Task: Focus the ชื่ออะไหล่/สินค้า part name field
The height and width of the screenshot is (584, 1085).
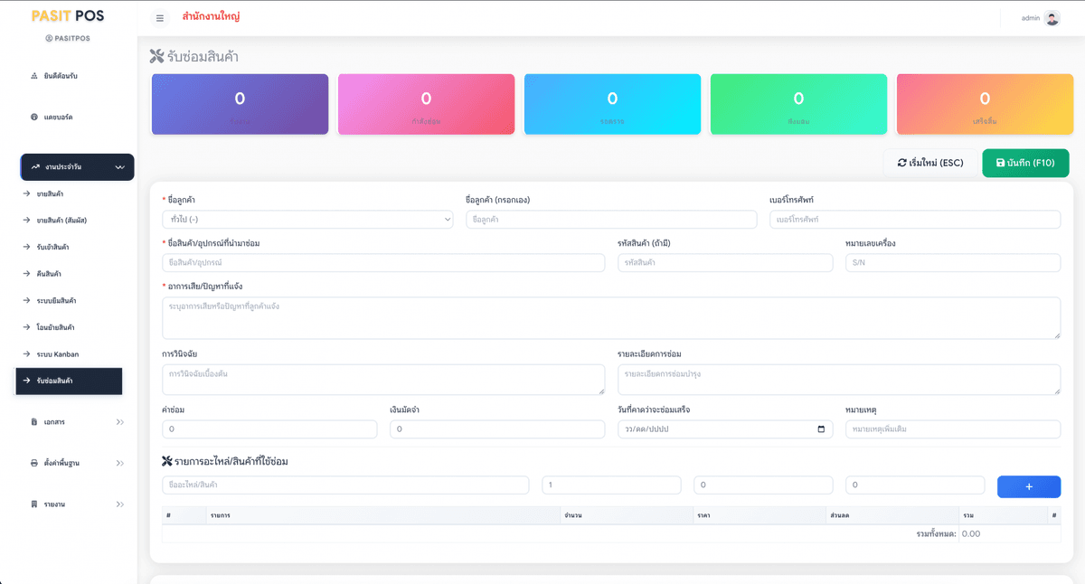Action: click(345, 485)
